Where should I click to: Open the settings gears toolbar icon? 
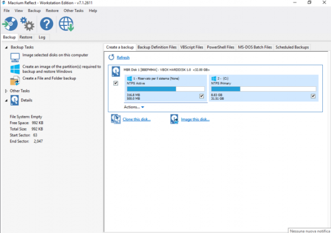tap(27, 24)
